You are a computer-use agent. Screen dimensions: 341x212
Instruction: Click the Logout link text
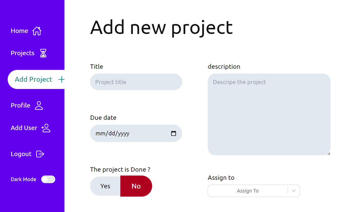(x=21, y=154)
